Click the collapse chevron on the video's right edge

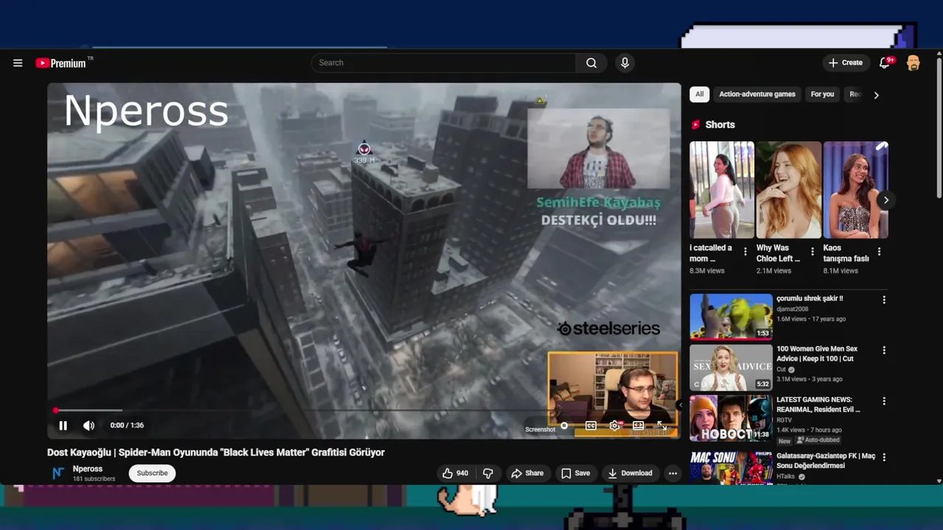point(679,404)
